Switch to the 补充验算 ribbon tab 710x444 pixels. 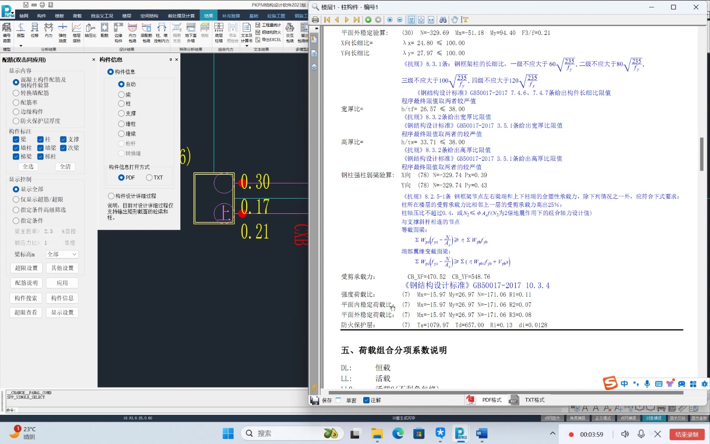[231, 15]
